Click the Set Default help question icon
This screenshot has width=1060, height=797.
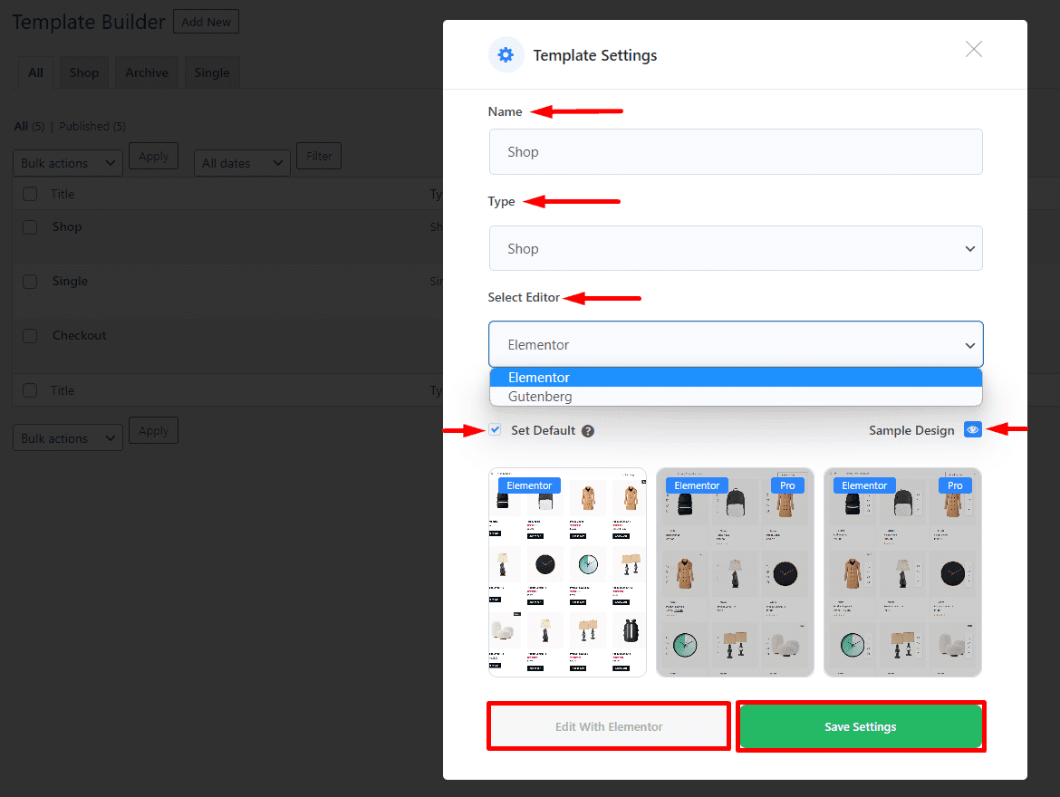588,431
